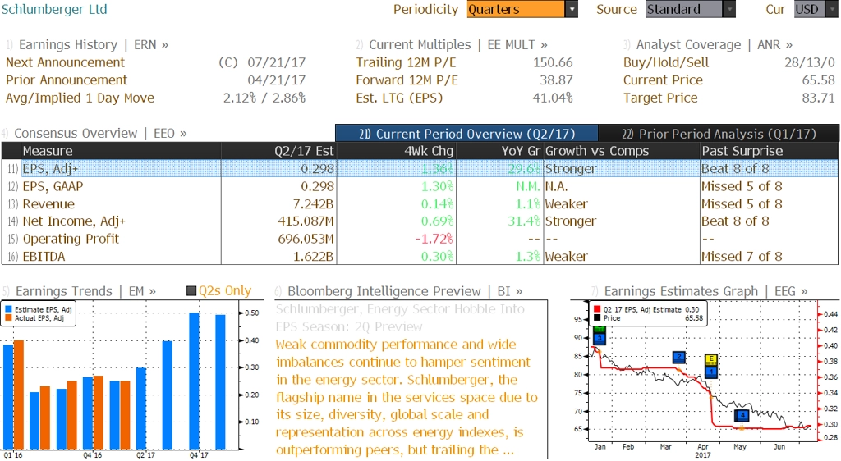Click Missed 7 of 8 past surprise
This screenshot has height=461, width=841.
742,257
